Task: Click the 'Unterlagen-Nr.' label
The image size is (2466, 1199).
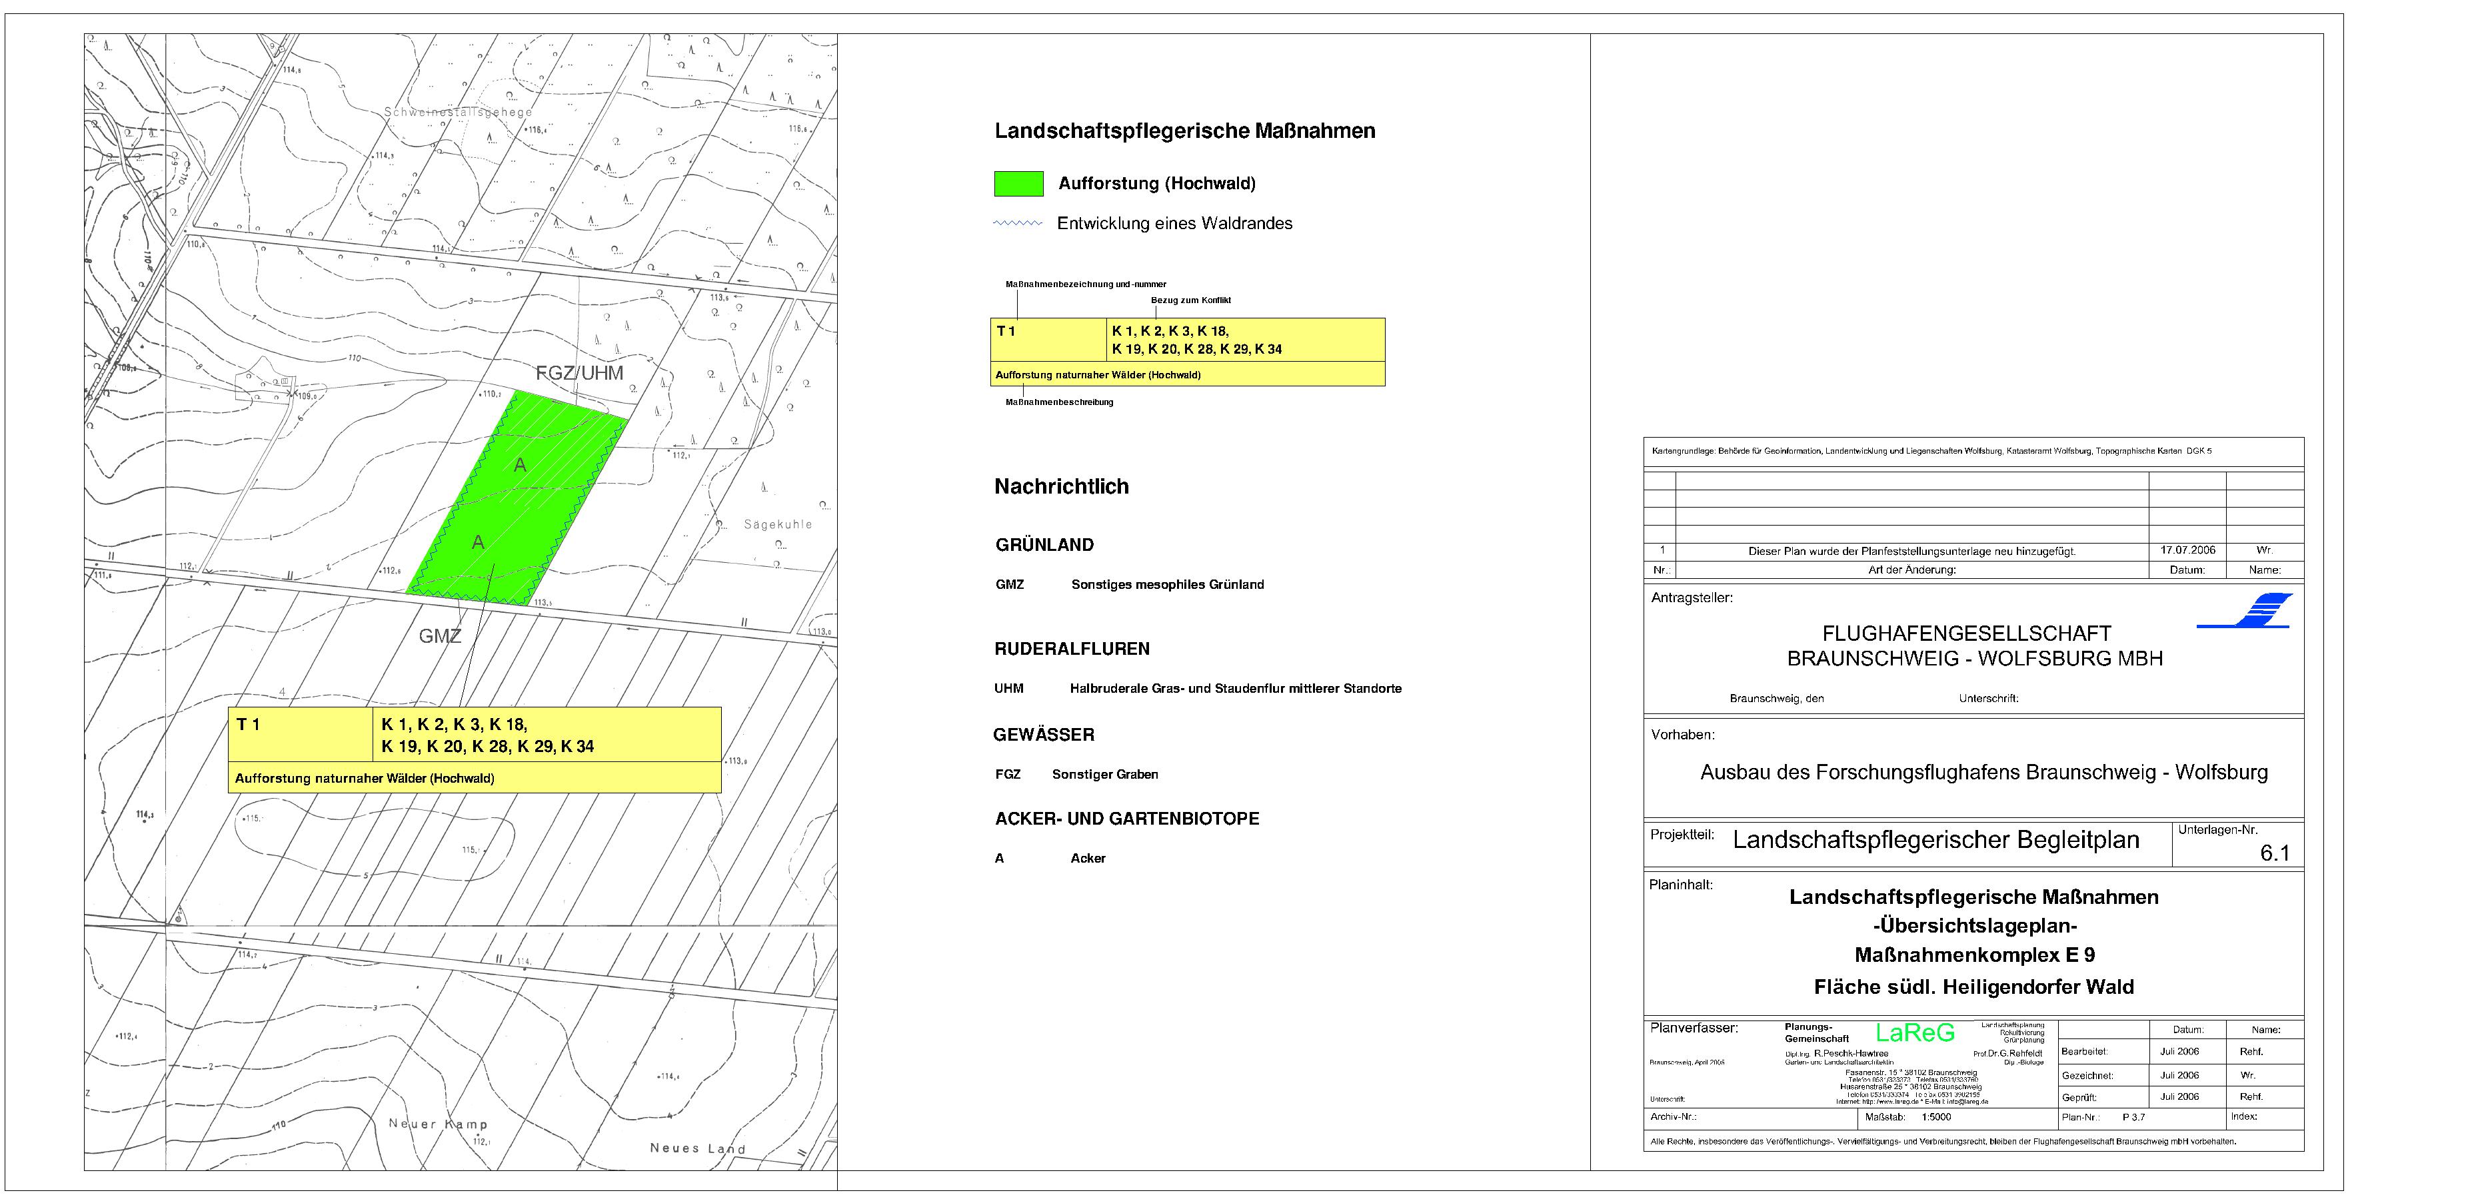Action: 2217,829
